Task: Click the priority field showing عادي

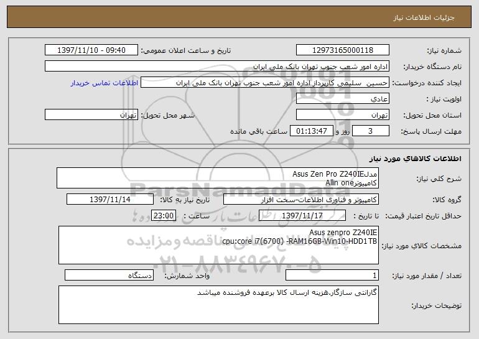Action: click(342, 99)
